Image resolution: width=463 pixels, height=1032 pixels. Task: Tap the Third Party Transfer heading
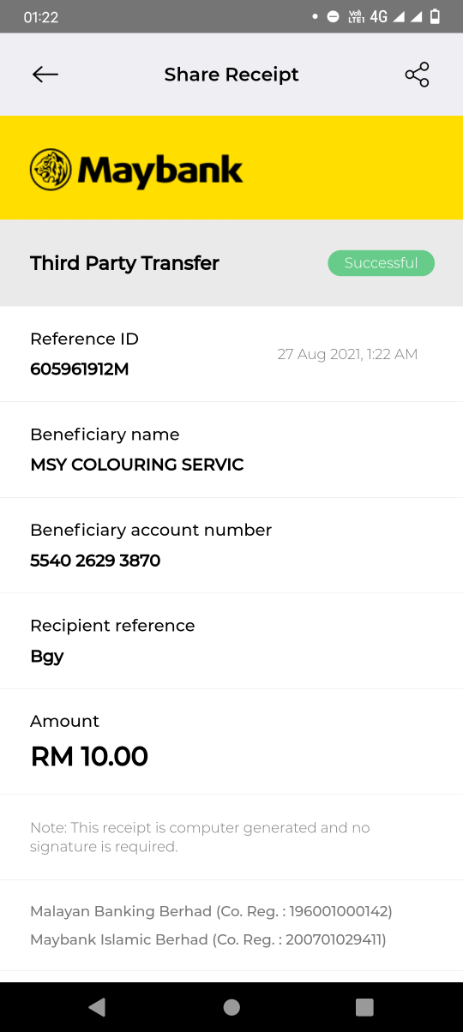point(124,263)
